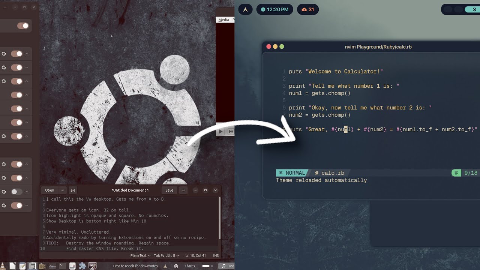Screen dimensions: 480x270
Task: Open the Tab Width: 8 dropdown
Action: [166, 255]
